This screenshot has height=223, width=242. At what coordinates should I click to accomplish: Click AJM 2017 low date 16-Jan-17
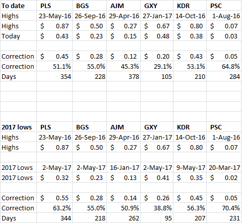click(125, 168)
